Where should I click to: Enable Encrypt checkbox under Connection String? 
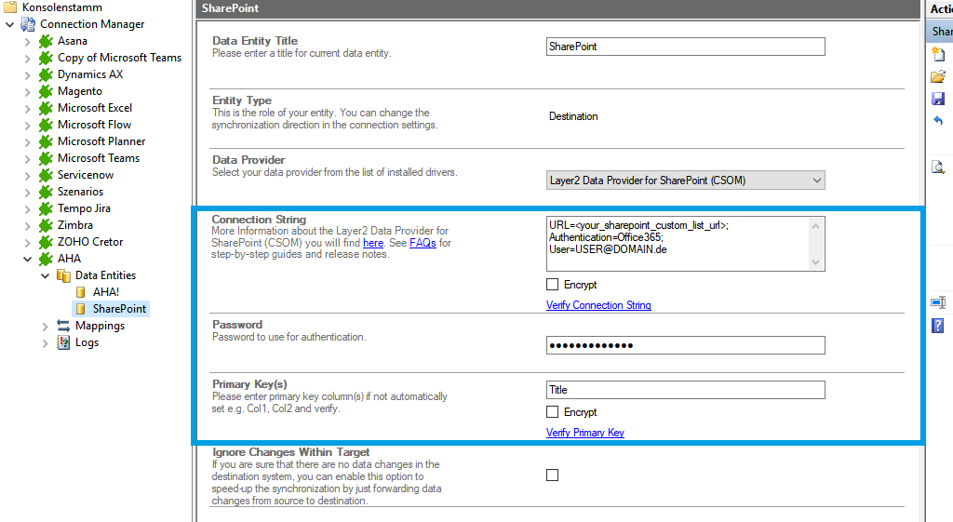click(553, 285)
